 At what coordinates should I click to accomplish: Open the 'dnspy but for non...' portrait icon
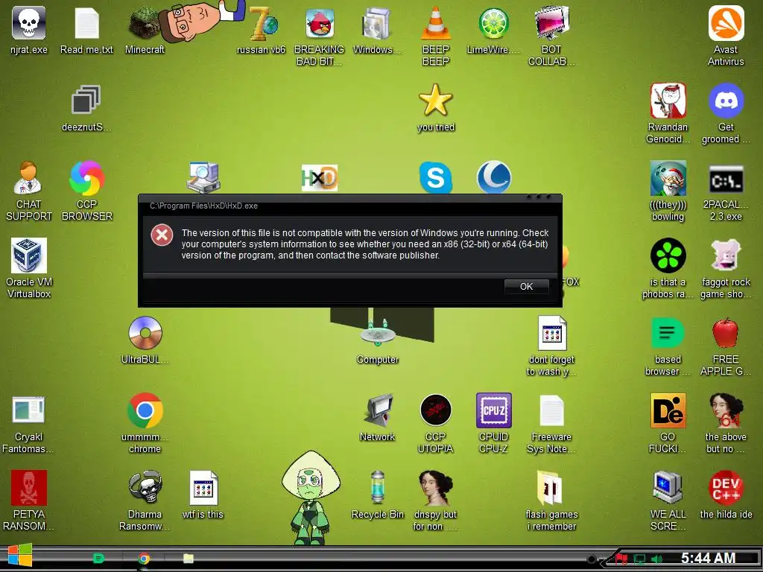(435, 487)
